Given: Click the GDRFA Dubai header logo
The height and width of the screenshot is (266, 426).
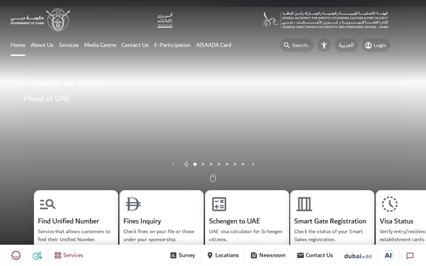Looking at the screenshot, I should click(325, 20).
